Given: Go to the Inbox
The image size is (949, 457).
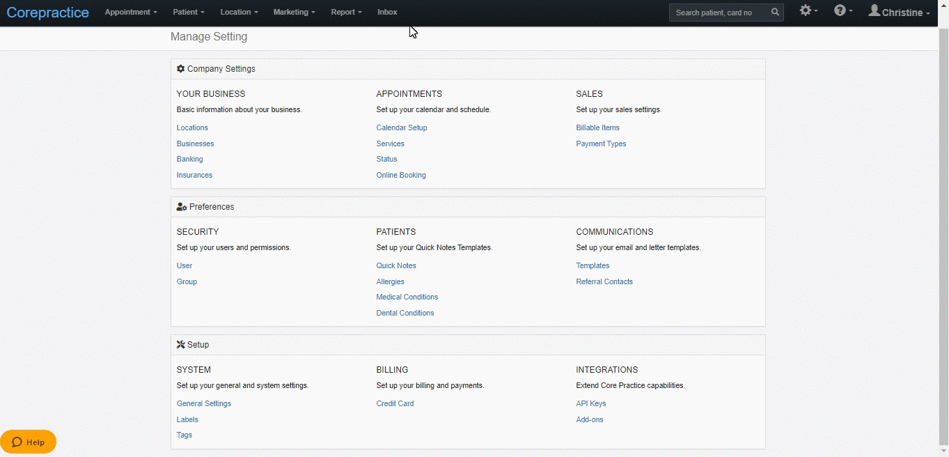Looking at the screenshot, I should (387, 12).
